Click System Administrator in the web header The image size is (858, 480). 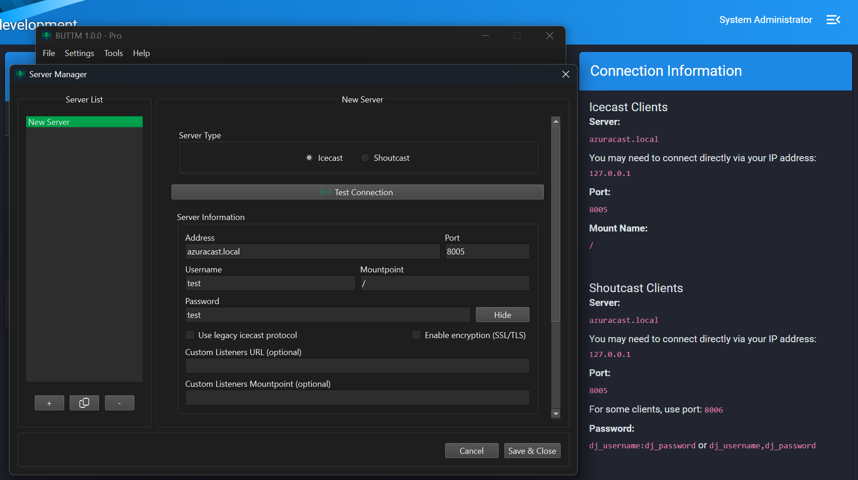pyautogui.click(x=766, y=20)
